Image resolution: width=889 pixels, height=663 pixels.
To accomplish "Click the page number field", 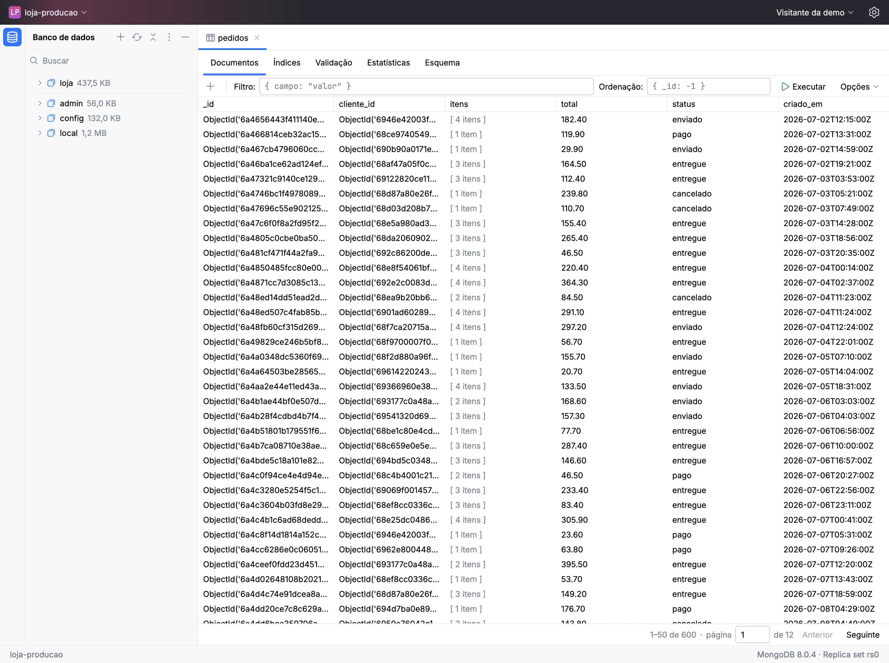I will pos(752,635).
